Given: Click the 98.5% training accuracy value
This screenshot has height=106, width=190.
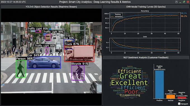Looking at the screenshot, I should pyautogui.click(x=184, y=13).
